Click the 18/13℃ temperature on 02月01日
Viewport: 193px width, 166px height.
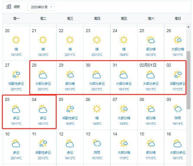coord(151,89)
